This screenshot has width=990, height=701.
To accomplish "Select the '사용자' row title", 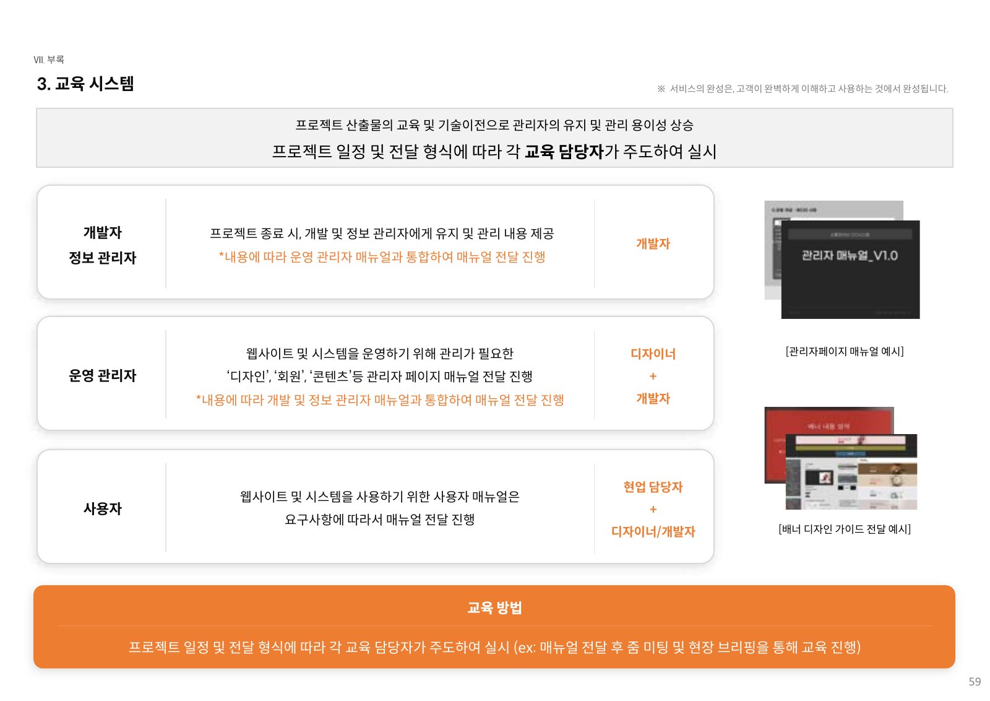I will point(103,508).
